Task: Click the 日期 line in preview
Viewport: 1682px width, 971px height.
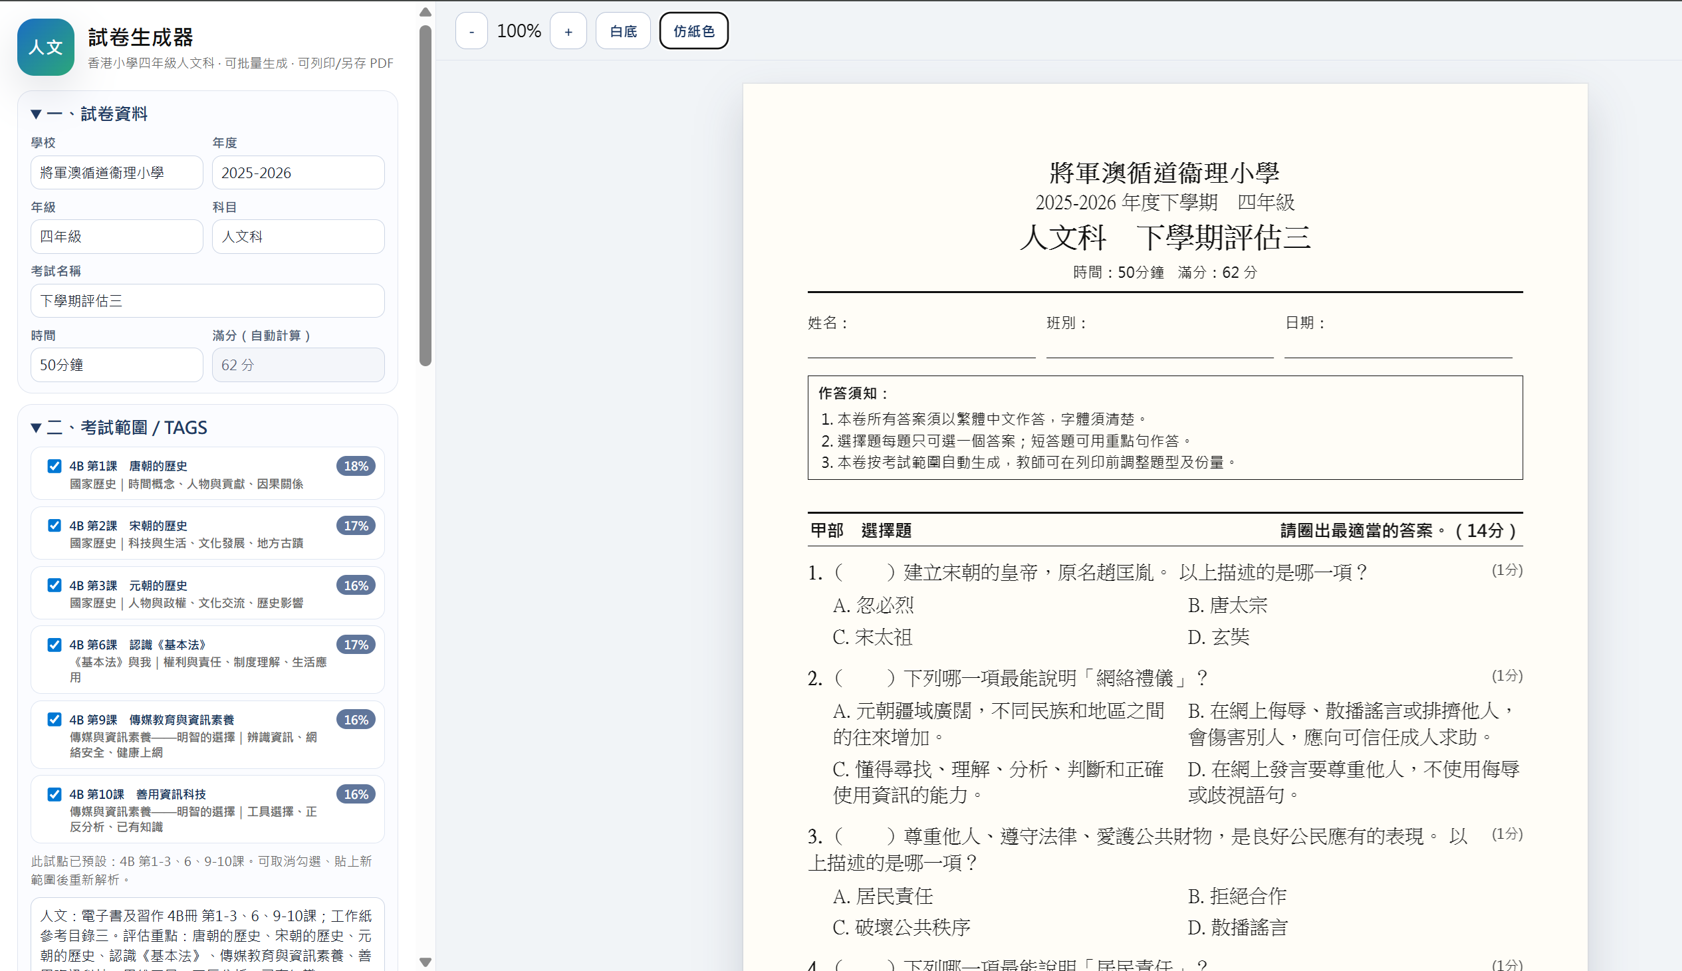Action: pos(1398,336)
